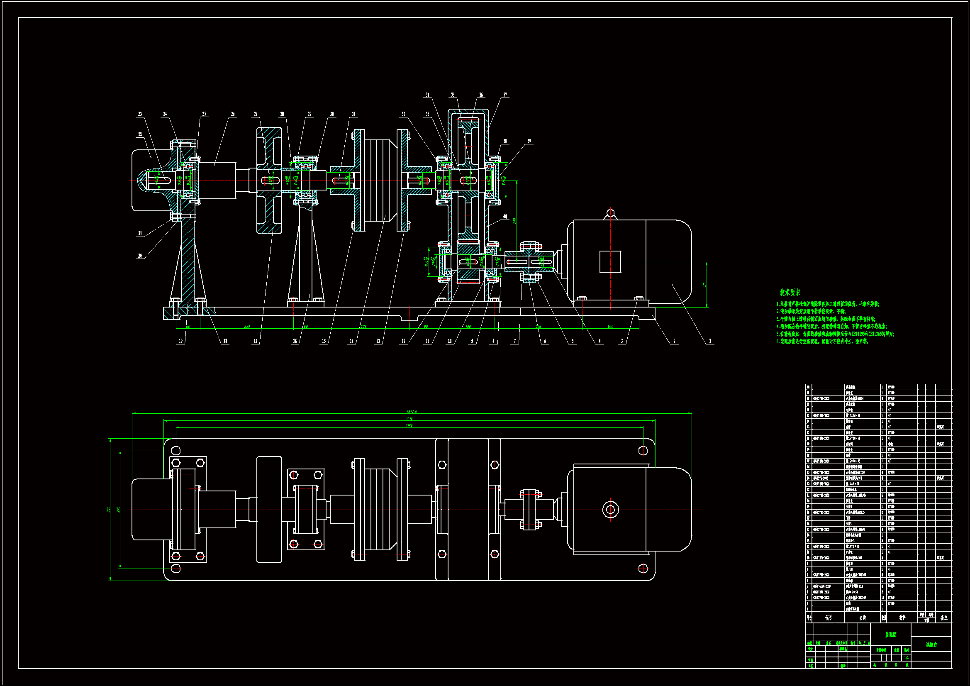Select the 1210 dimension label

409,419
